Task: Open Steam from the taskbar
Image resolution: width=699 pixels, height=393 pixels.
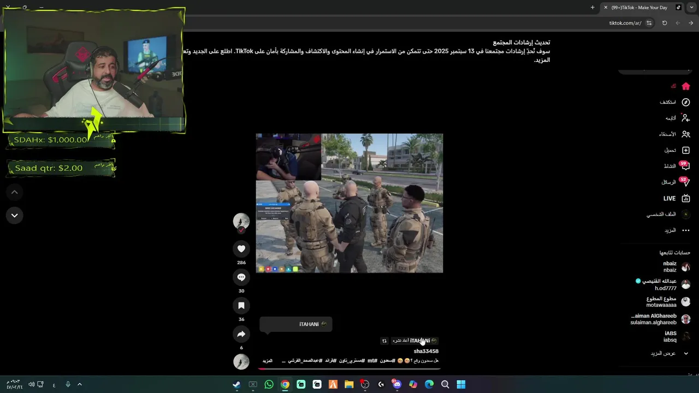Action: (x=236, y=384)
